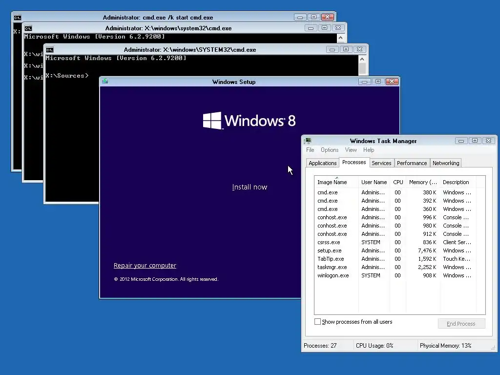Minimize the Windows Task Manager window

coord(461,141)
